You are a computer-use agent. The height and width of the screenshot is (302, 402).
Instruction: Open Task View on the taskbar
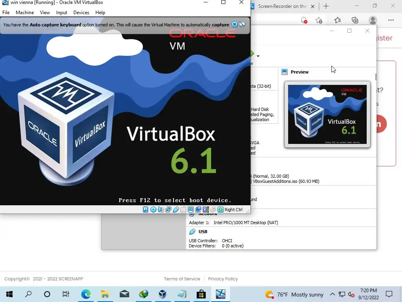pos(66,294)
